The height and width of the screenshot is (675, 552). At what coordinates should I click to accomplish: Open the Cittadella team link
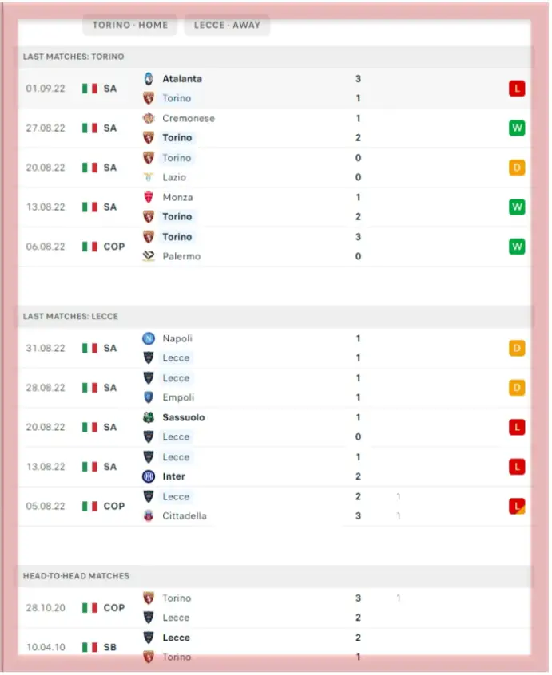(x=184, y=515)
